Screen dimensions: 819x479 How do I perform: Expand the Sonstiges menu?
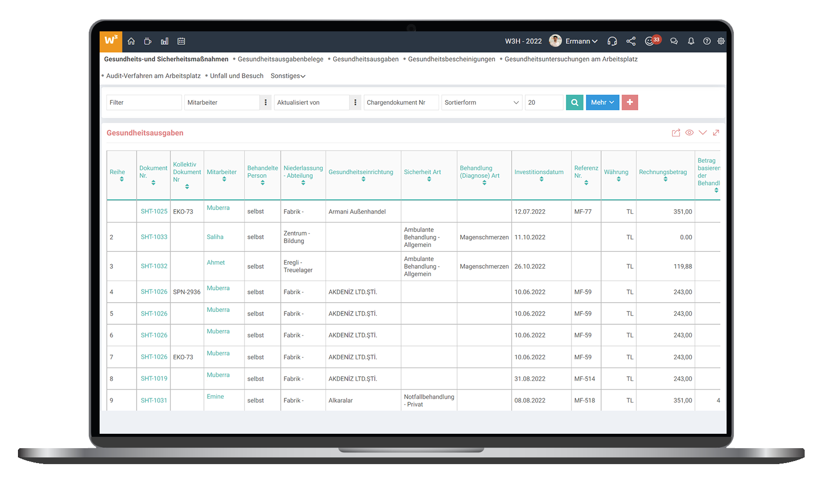(288, 76)
